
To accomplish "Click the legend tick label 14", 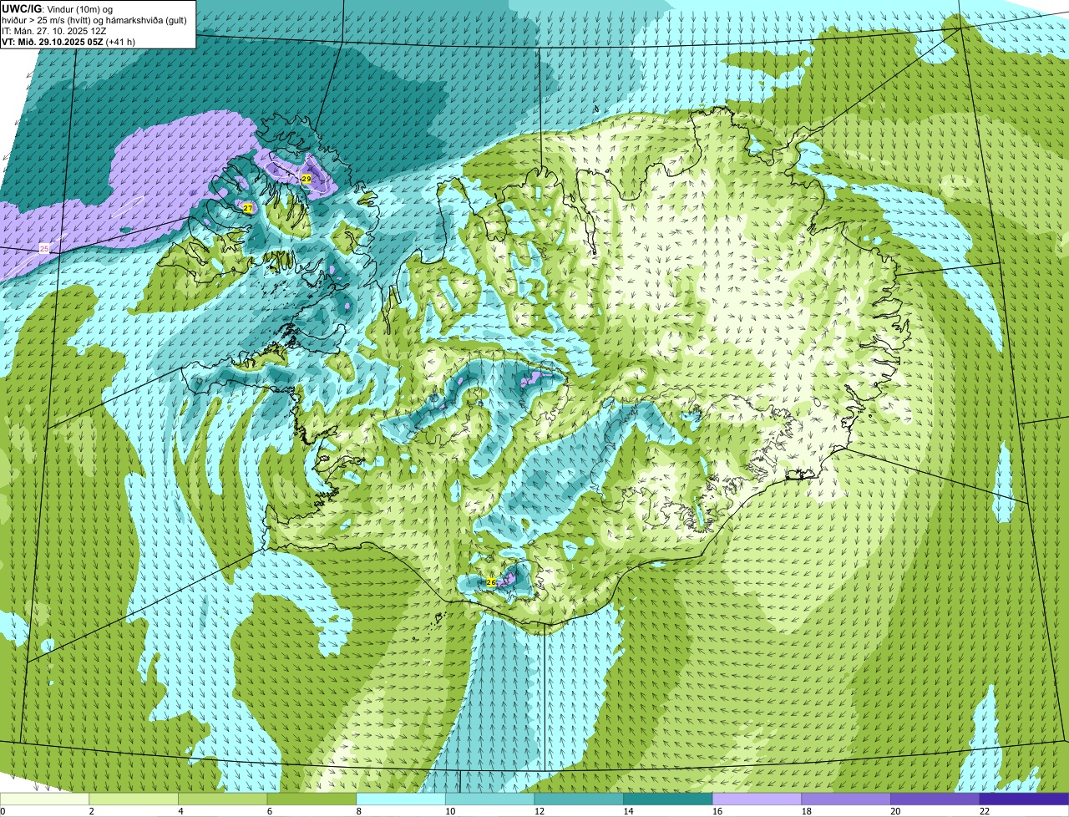I will [628, 811].
